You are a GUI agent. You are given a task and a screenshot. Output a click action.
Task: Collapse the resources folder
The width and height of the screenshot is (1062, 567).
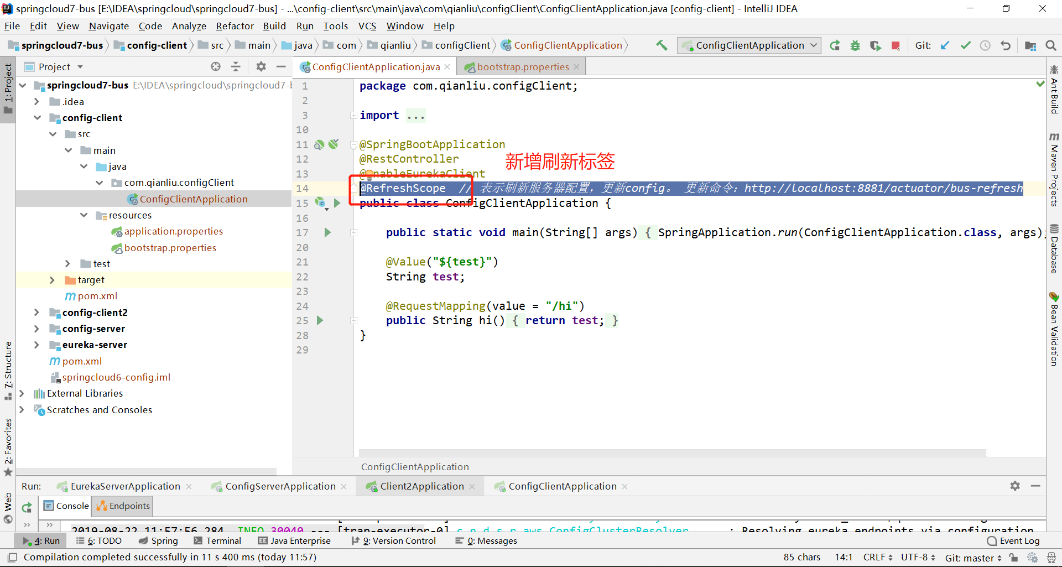click(x=84, y=215)
